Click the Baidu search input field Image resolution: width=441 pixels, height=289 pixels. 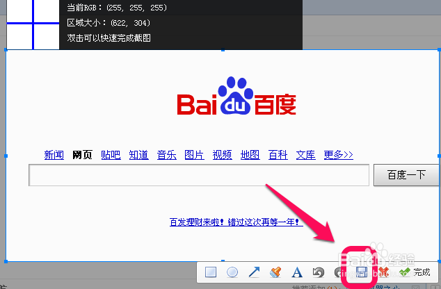[x=199, y=175]
